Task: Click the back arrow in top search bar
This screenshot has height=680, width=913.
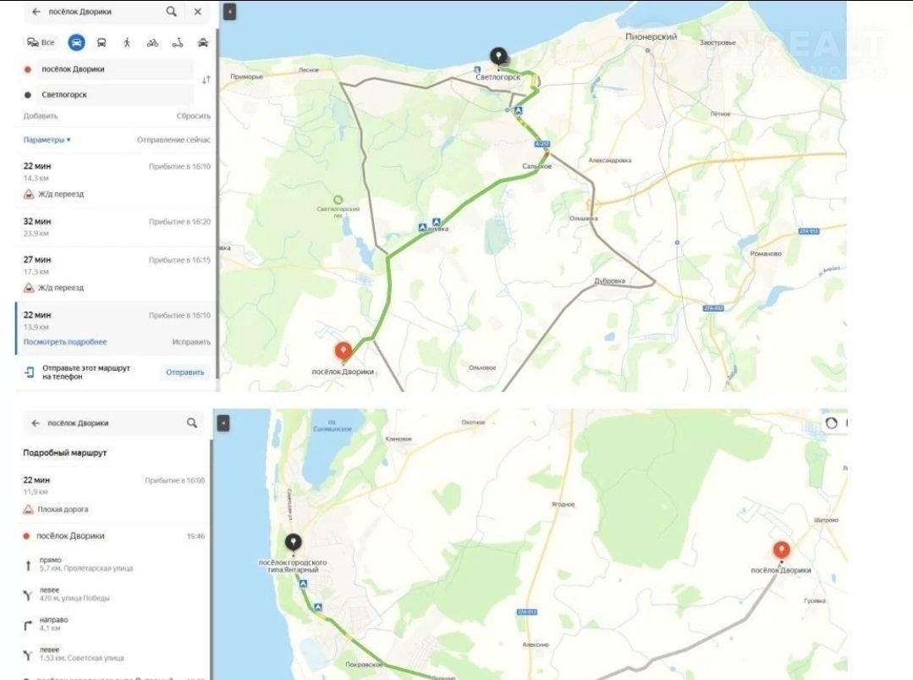Action: pos(36,12)
